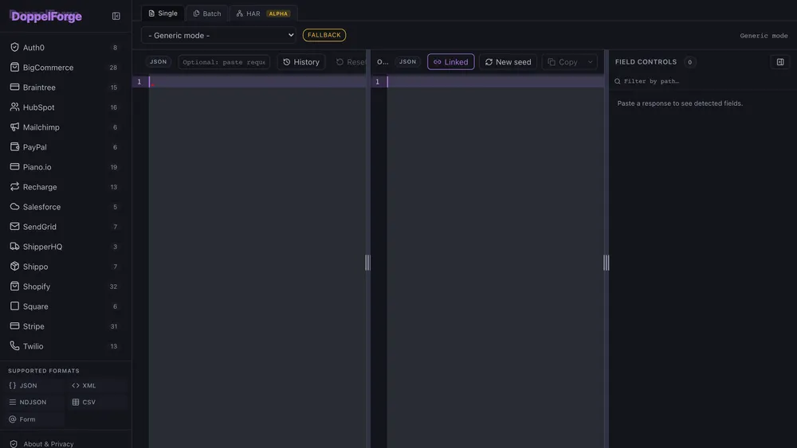Open the Generic mode dropdown
This screenshot has width=797, height=448.
[x=219, y=35]
